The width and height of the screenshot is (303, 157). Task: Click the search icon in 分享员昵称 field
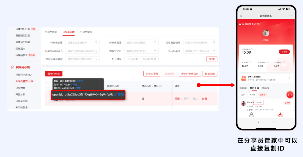pos(96,43)
